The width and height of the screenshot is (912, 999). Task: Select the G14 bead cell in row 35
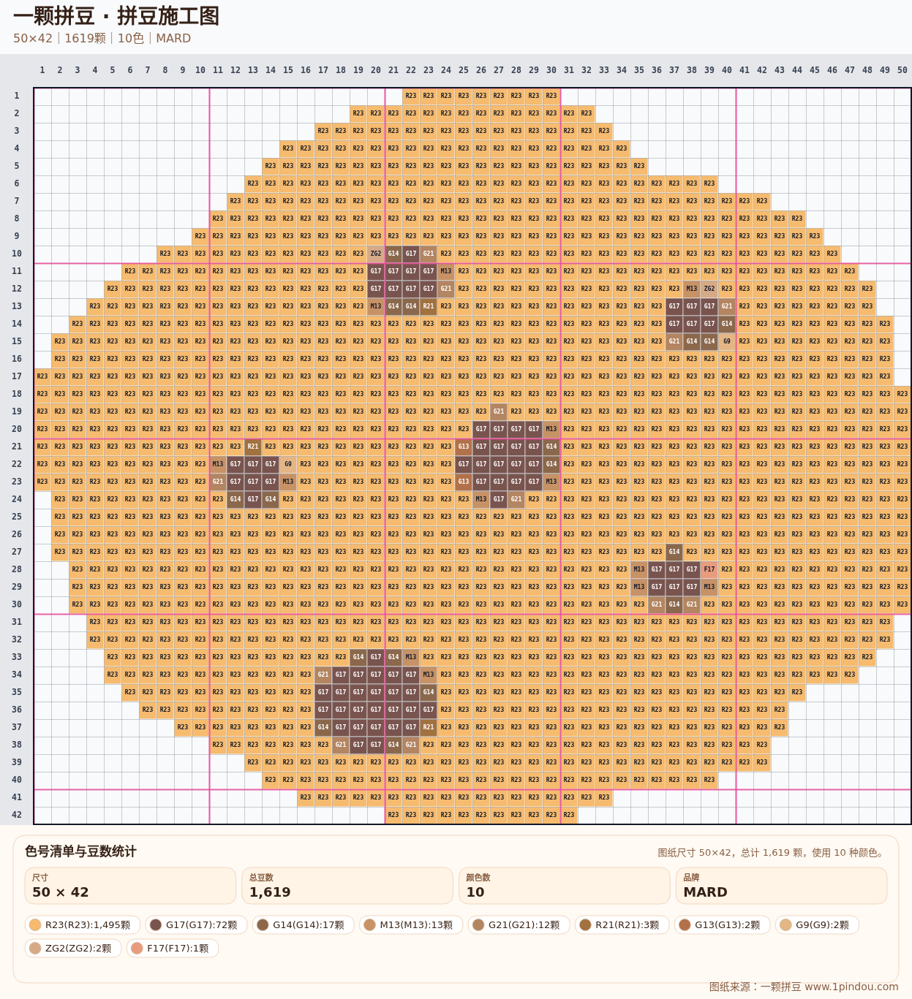tap(429, 692)
